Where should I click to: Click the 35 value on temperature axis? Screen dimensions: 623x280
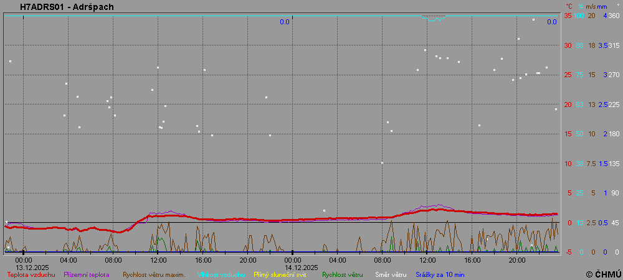(x=568, y=16)
